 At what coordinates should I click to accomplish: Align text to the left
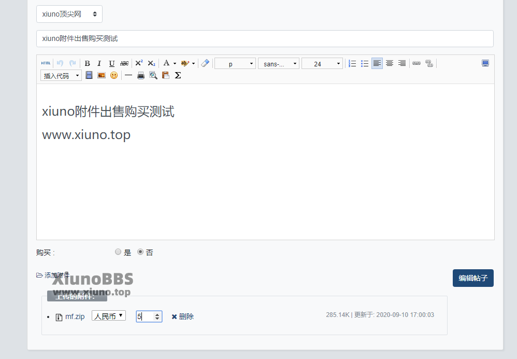377,63
